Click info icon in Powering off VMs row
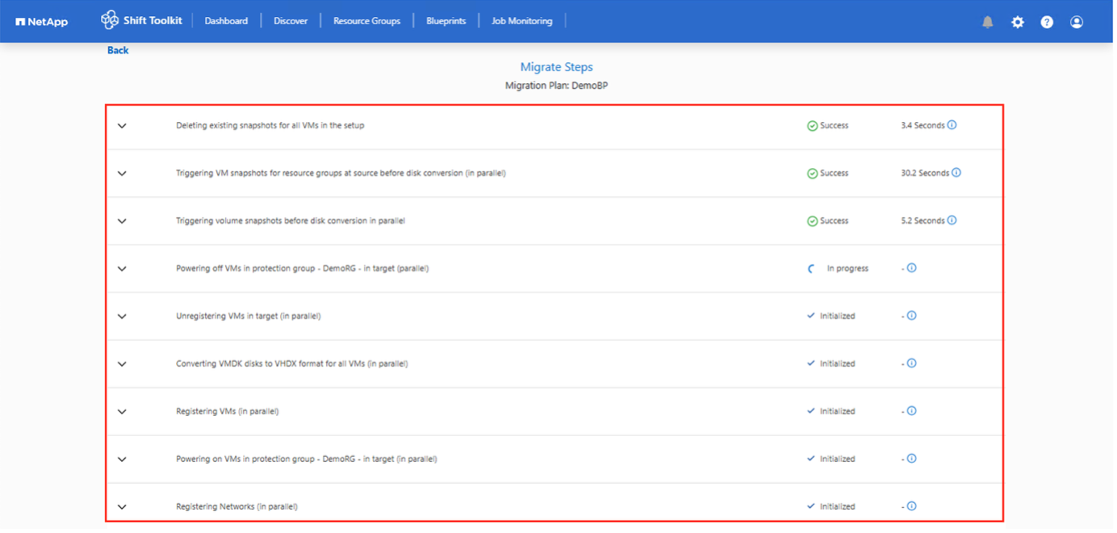Image resolution: width=1117 pixels, height=533 pixels. (911, 268)
